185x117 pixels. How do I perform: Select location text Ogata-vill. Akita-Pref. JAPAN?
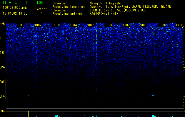click(x=115, y=7)
